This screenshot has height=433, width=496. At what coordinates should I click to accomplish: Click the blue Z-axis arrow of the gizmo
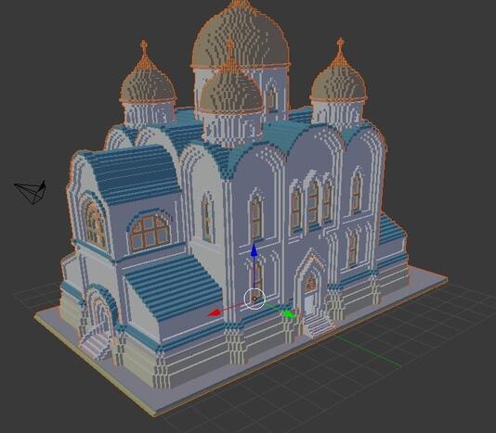point(254,250)
